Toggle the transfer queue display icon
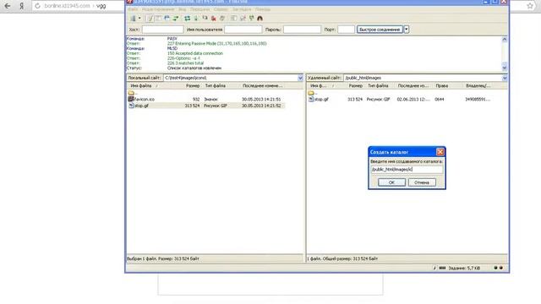 (176, 19)
